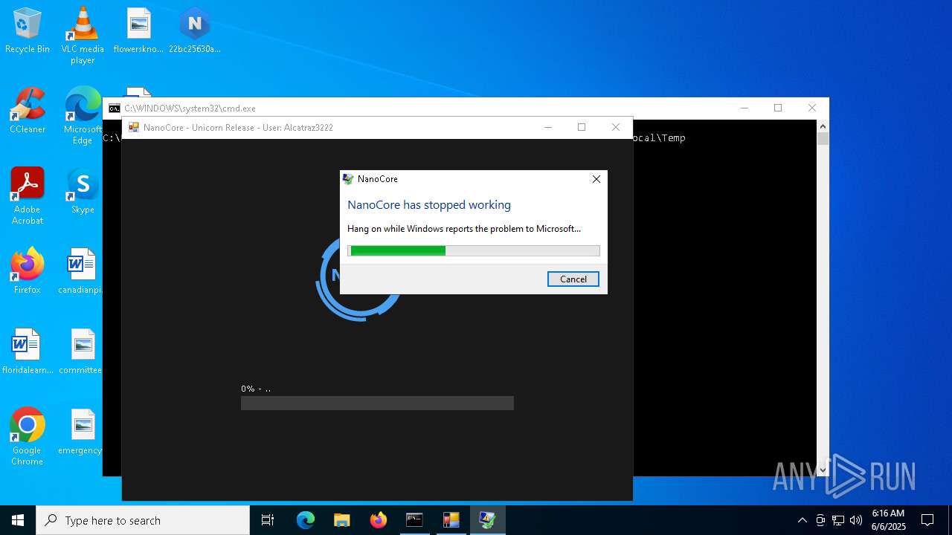Open the Firefox desktop shortcut
Viewport: 952px width, 535px height.
[28, 272]
